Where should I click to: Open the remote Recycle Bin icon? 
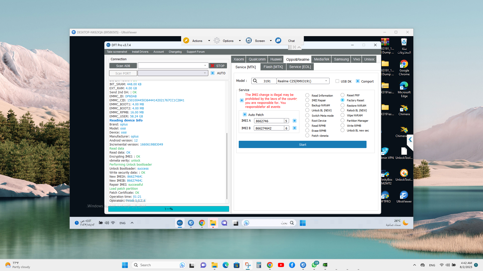[x=404, y=46]
